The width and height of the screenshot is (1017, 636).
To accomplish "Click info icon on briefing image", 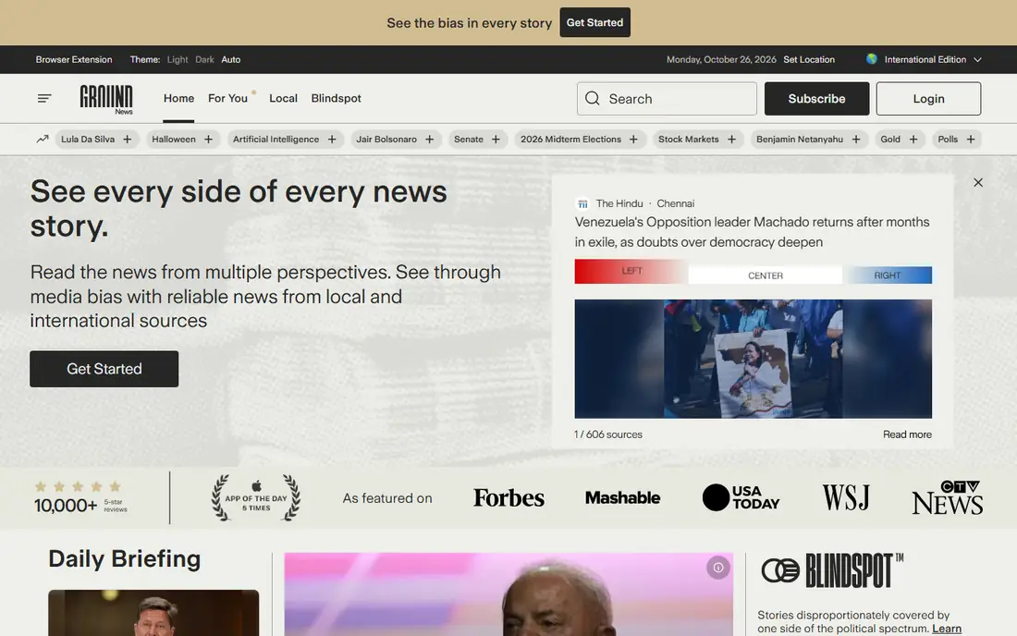I will click(718, 568).
